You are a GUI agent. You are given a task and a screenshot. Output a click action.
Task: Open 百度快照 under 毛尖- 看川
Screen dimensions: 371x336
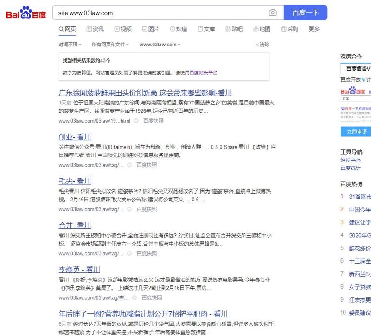147,209
